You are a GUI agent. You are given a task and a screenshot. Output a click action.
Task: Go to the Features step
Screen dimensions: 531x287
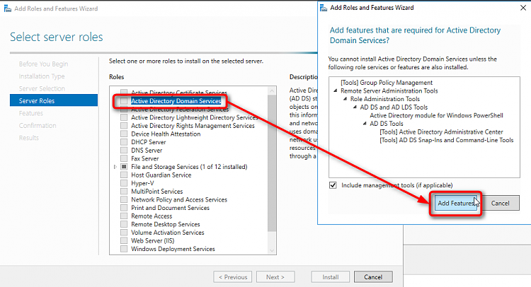tap(31, 113)
